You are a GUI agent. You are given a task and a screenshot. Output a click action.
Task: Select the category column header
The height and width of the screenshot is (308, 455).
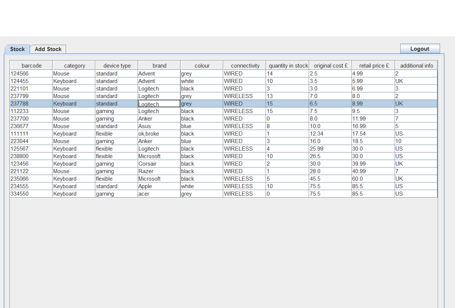pyautogui.click(x=74, y=65)
